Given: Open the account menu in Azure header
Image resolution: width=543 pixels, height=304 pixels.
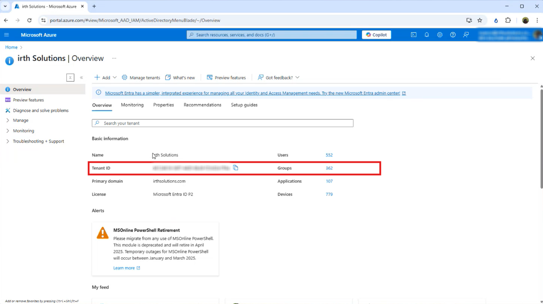Looking at the screenshot, I should pos(510,35).
